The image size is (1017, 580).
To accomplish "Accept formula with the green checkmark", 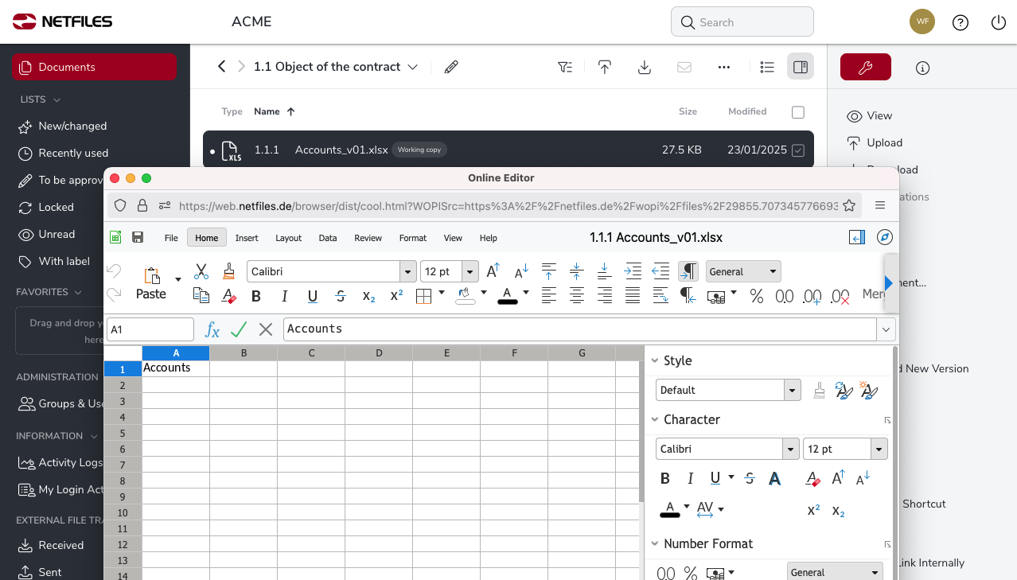I will click(239, 329).
